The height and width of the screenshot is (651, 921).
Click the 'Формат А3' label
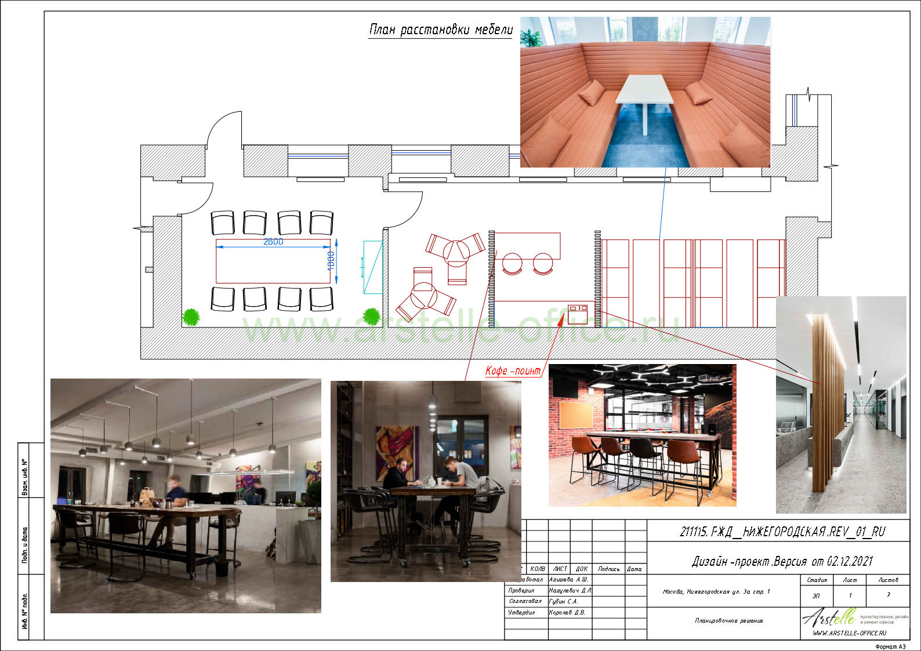tap(890, 646)
